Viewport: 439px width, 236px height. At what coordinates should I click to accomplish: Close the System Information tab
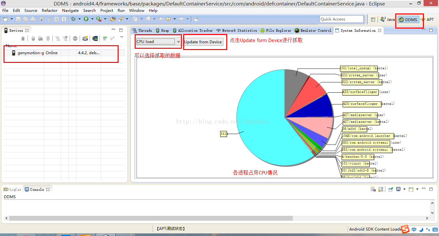[x=380, y=30]
